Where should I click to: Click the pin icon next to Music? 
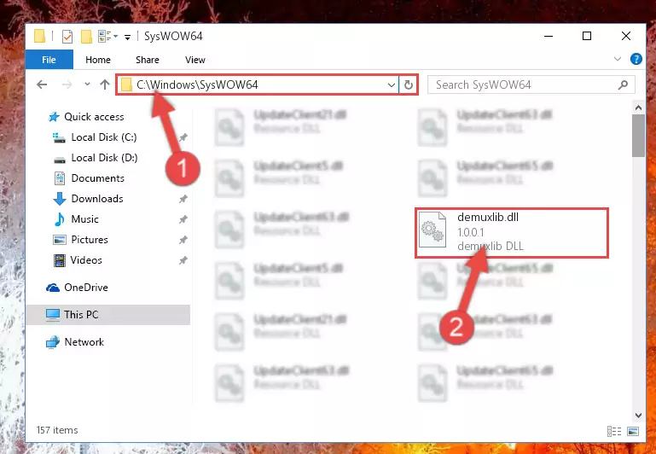click(183, 219)
